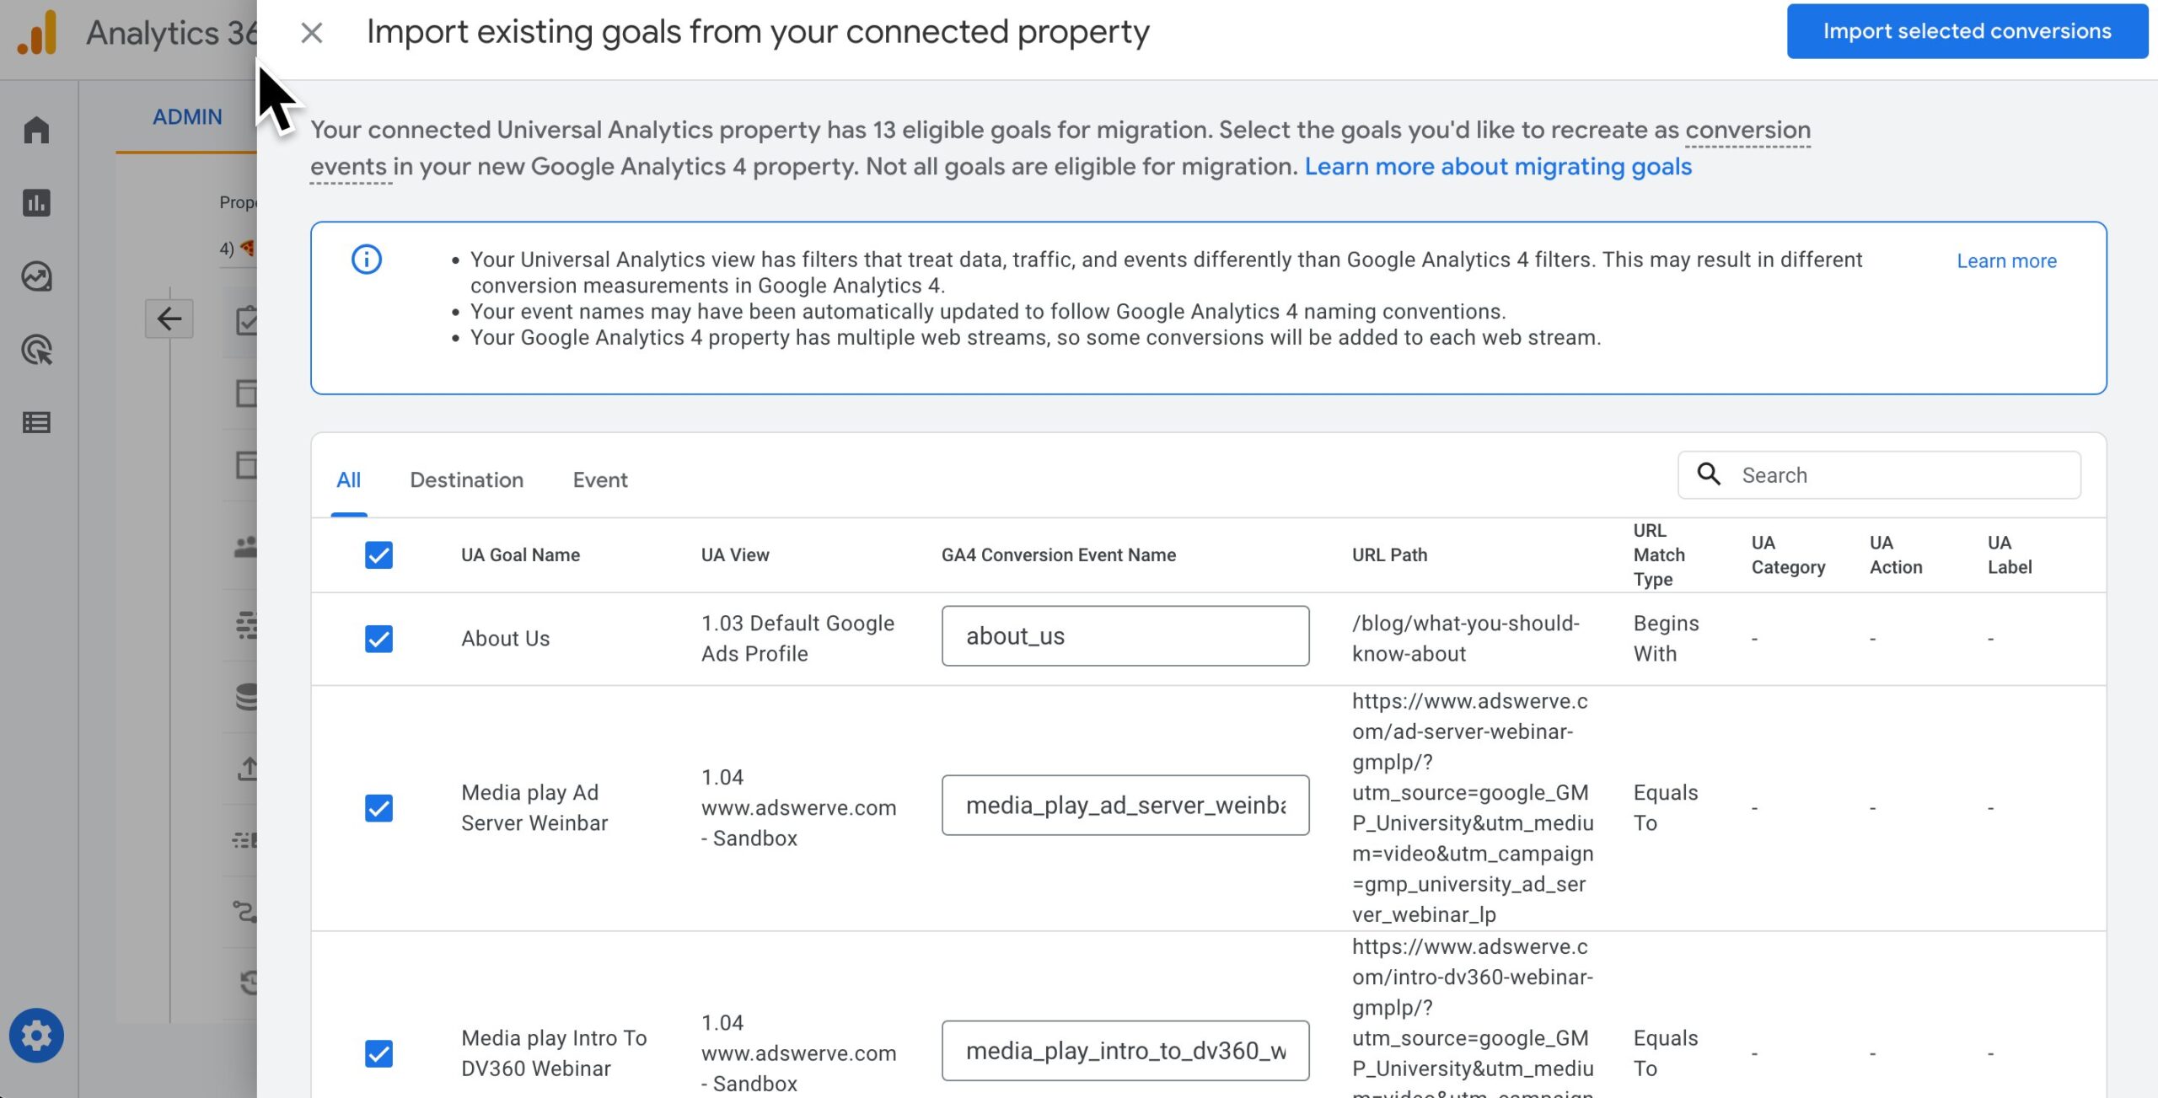Viewport: 2158px width, 1098px height.
Task: Click the info icon in notice box
Action: point(367,259)
